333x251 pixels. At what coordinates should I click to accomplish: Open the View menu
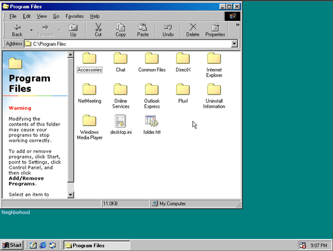click(42, 16)
